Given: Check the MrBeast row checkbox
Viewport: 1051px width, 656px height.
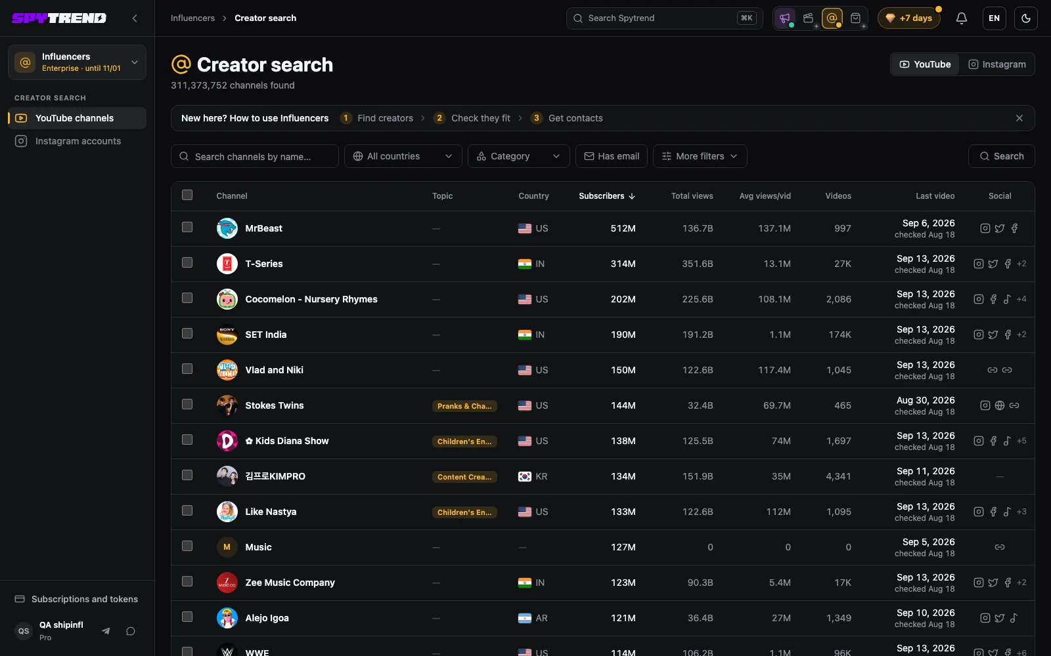Looking at the screenshot, I should coord(187,227).
